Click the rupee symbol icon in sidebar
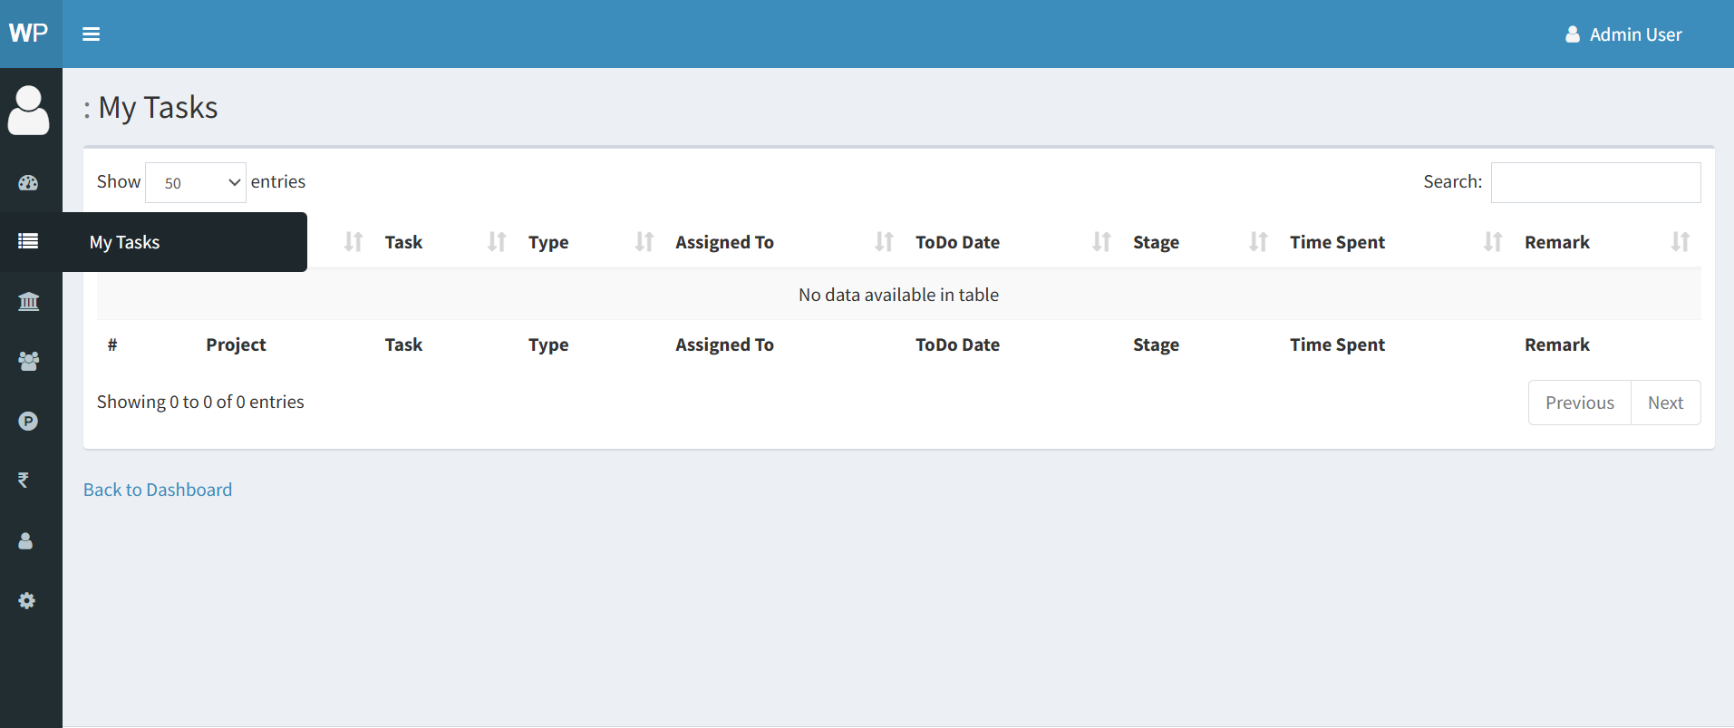 tap(24, 480)
